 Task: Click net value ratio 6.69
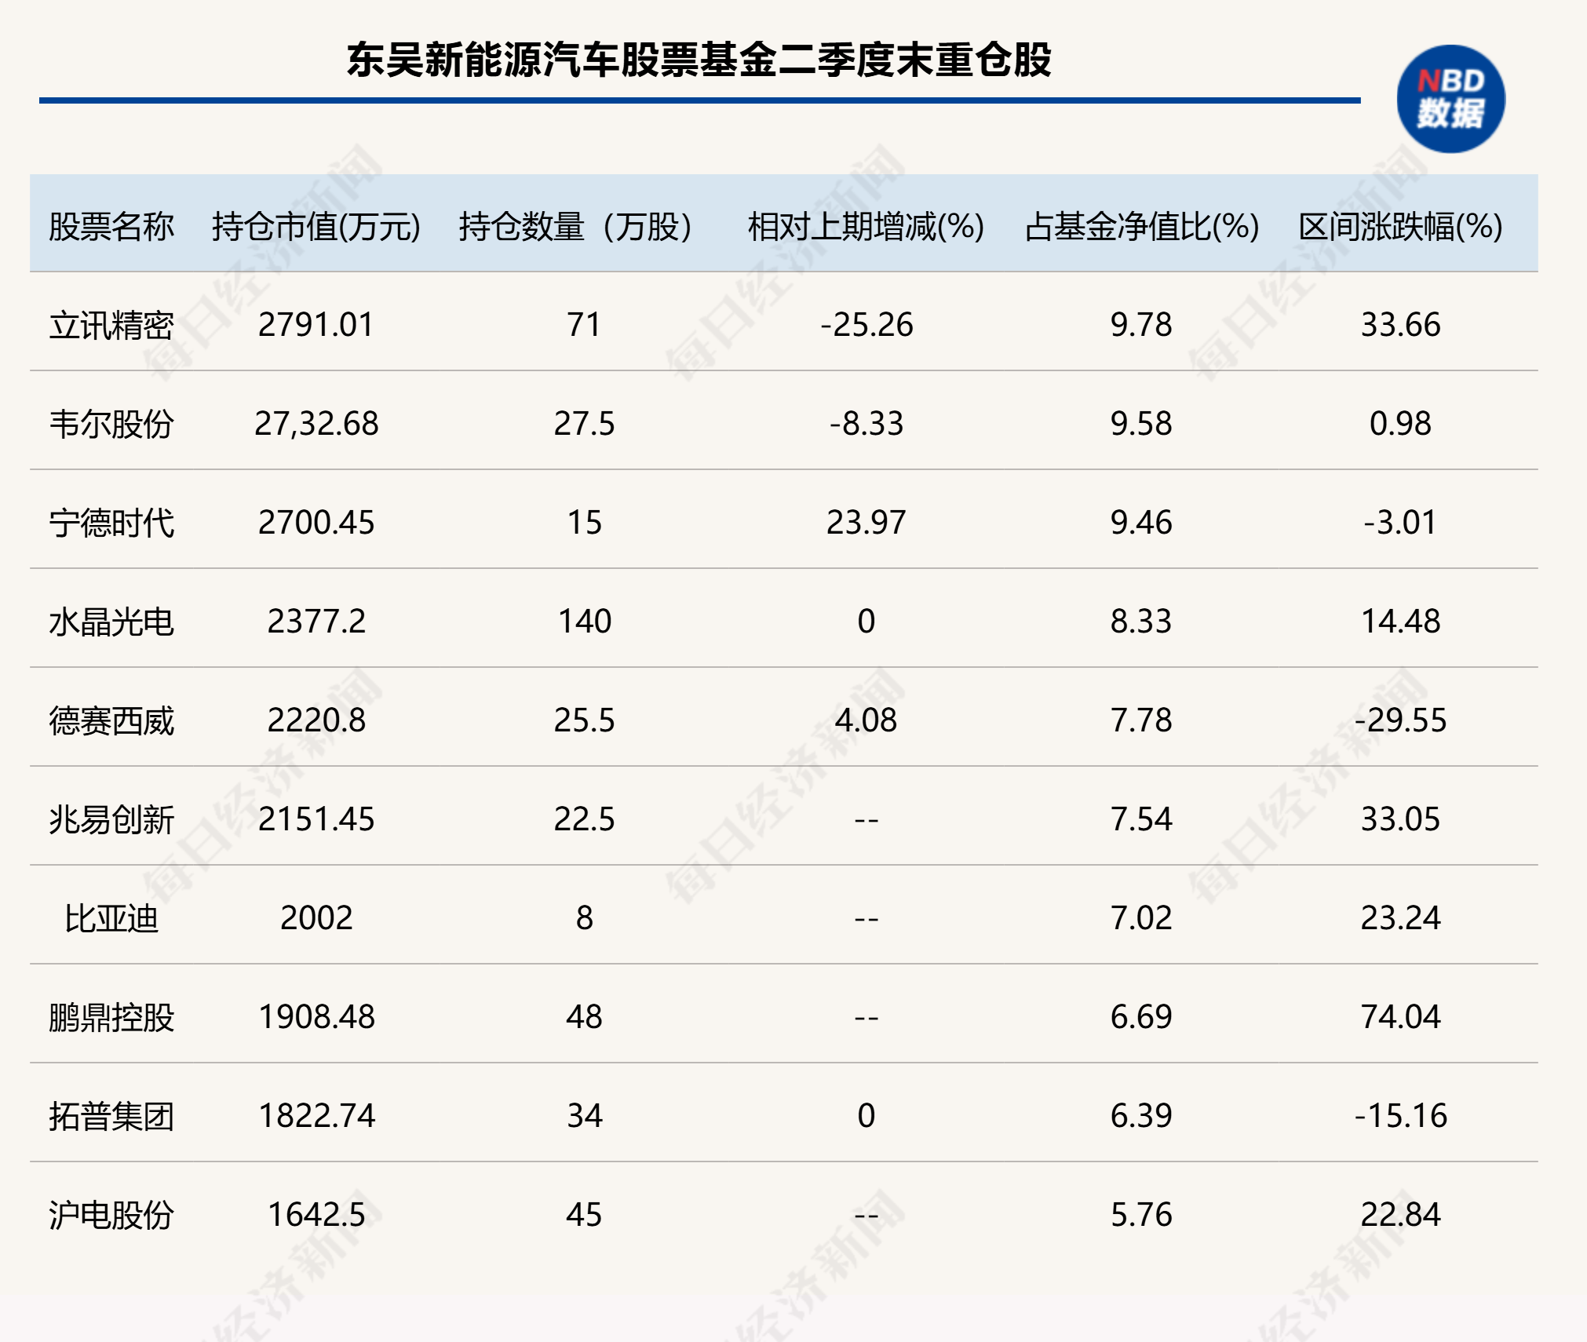pos(1141,1017)
